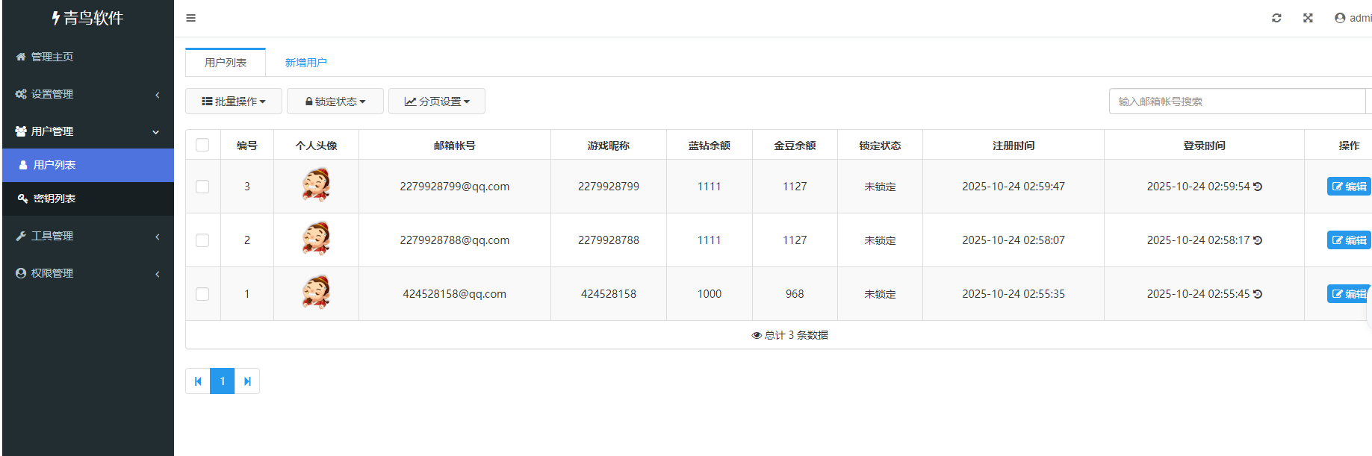Check the box for user 2279928799@qq.com
Screen dimensions: 1372x456
(x=202, y=187)
